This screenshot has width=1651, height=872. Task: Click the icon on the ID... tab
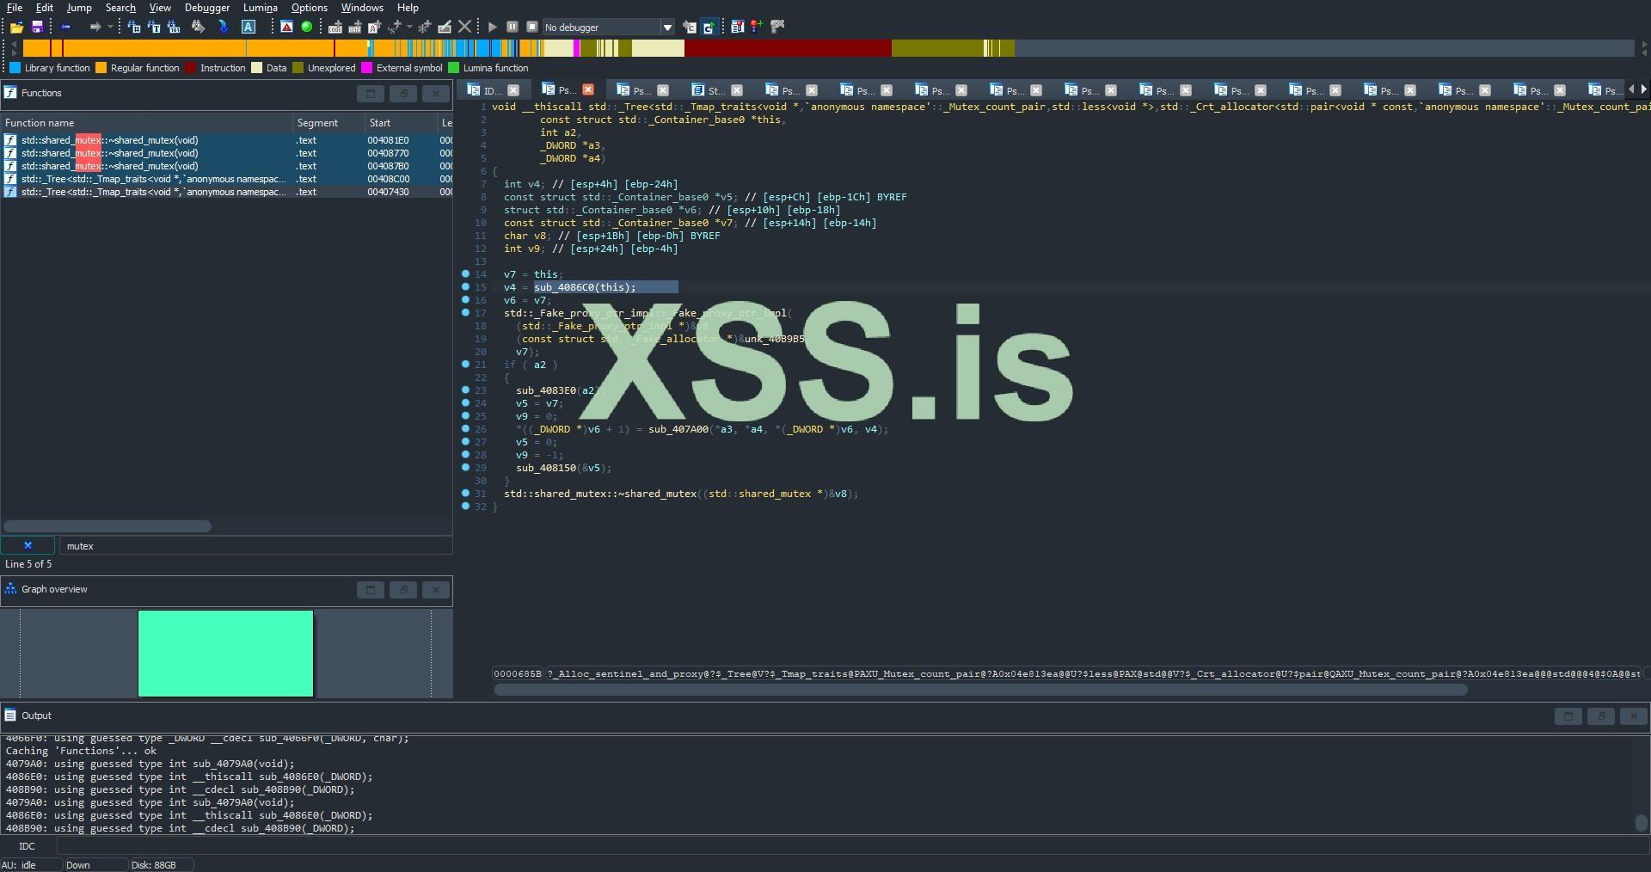click(473, 90)
